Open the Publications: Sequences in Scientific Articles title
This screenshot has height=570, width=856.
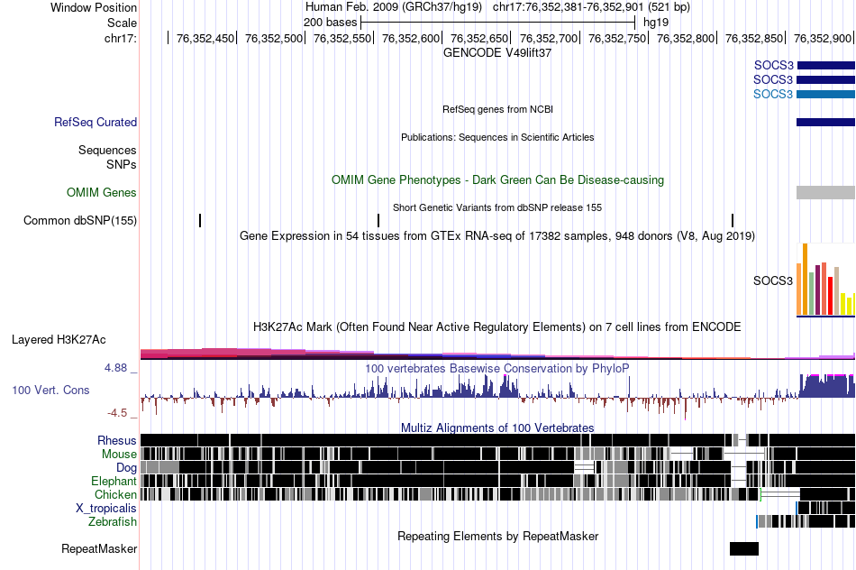pyautogui.click(x=497, y=137)
